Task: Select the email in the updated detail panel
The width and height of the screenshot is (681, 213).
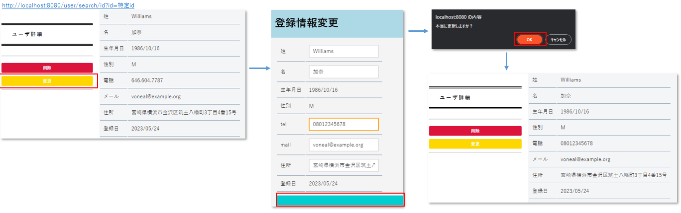Action: click(x=585, y=159)
